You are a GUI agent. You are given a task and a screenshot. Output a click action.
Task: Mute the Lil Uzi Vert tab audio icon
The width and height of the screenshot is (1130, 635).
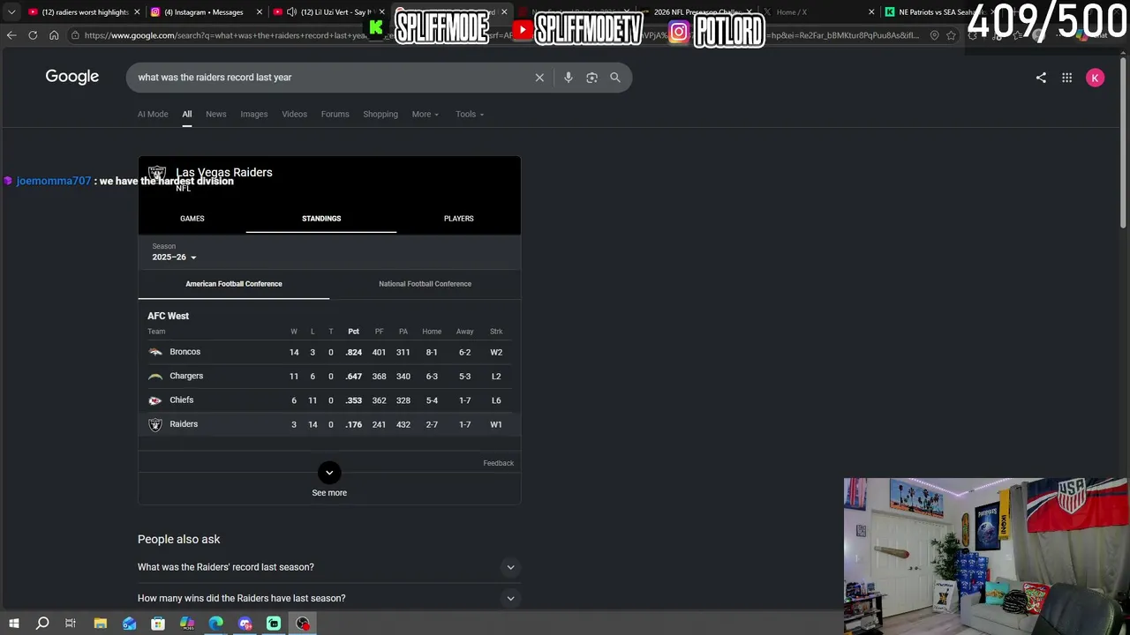click(291, 12)
